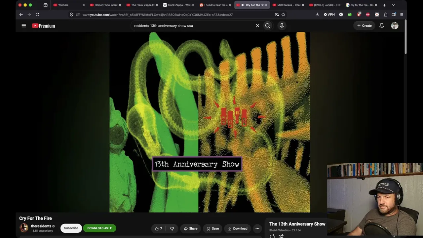Toggle playlist shuffle
423x238 pixels.
click(281, 236)
